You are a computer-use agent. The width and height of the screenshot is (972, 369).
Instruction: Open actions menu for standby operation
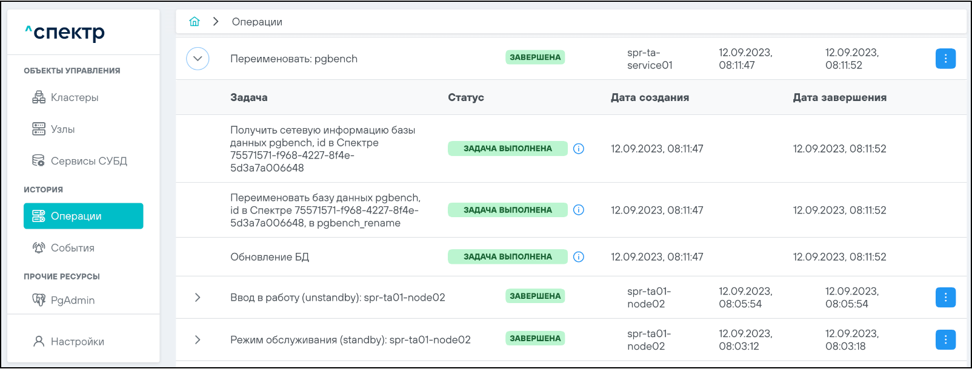click(945, 340)
